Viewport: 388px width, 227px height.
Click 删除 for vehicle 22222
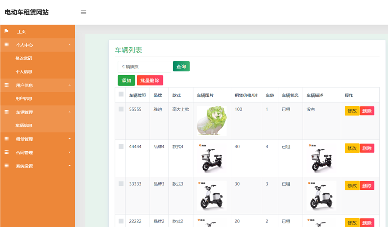[367, 223]
